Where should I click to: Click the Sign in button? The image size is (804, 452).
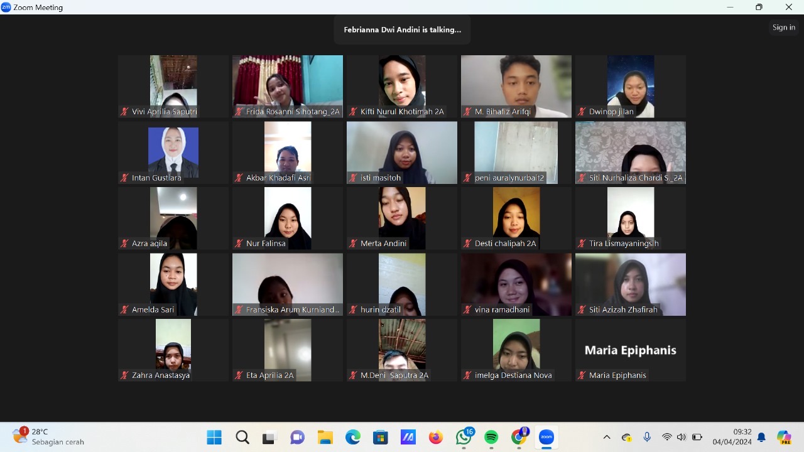tap(783, 28)
